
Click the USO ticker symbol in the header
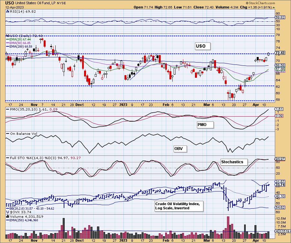[x=9, y=3]
